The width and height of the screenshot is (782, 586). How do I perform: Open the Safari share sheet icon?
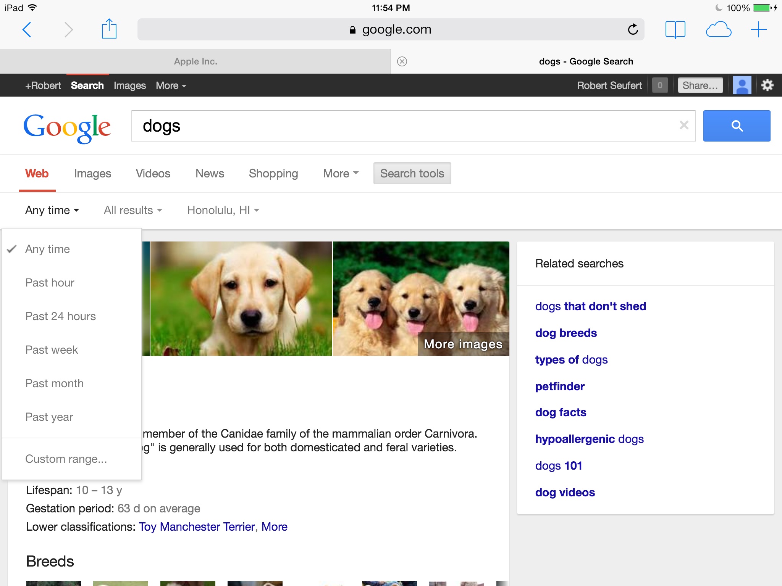pos(109,29)
